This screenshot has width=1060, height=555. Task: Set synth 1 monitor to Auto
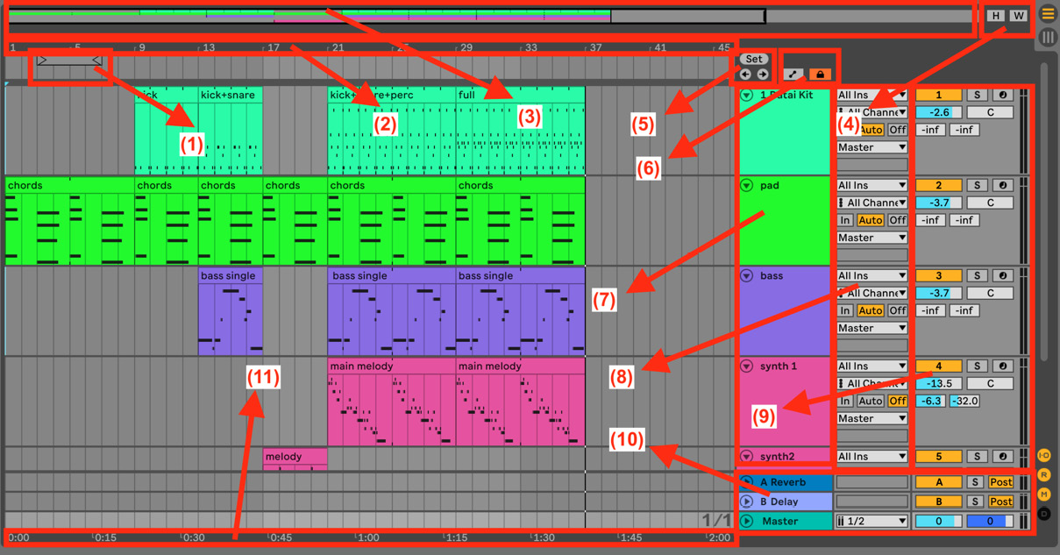(871, 401)
